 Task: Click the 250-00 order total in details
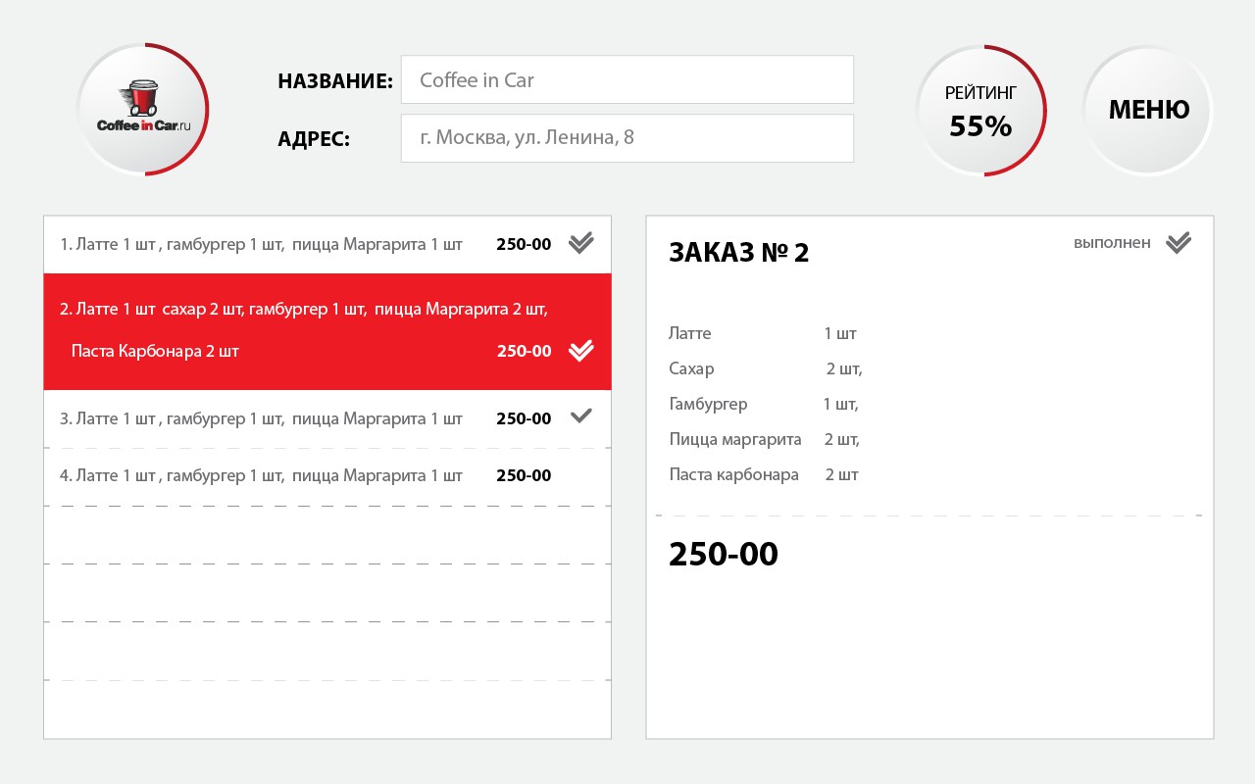(724, 555)
